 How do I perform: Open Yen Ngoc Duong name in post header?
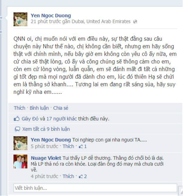pyautogui.click(x=51, y=16)
